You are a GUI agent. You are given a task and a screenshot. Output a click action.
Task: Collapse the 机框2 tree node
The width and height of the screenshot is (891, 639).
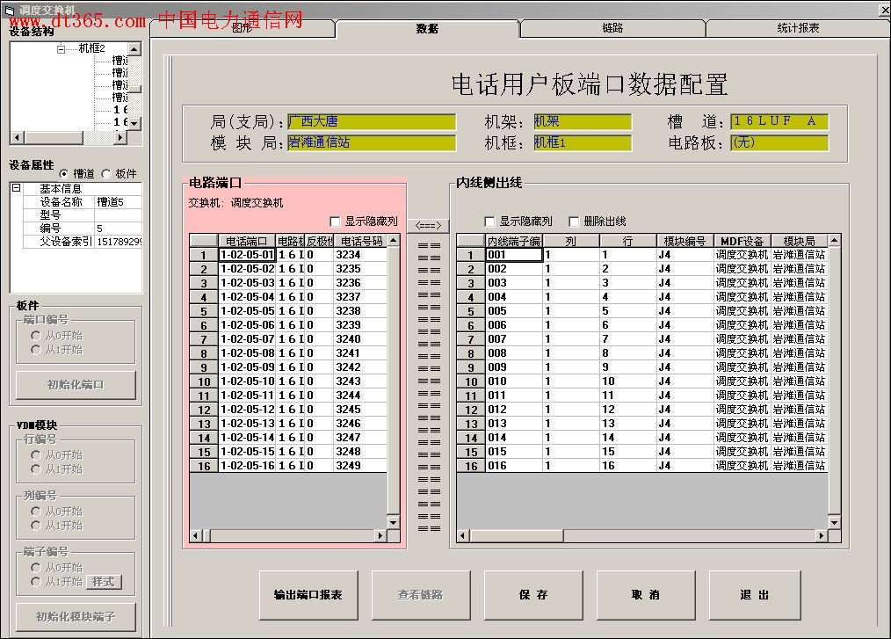[x=62, y=48]
